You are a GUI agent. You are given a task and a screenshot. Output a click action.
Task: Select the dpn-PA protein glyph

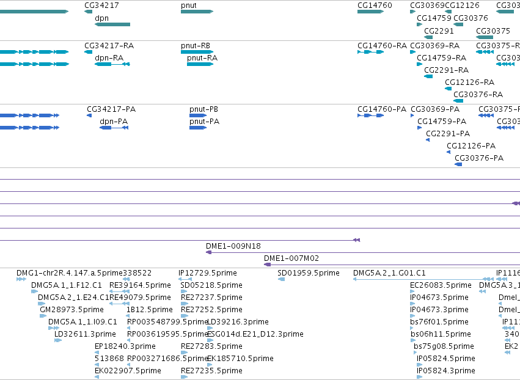[x=114, y=128]
